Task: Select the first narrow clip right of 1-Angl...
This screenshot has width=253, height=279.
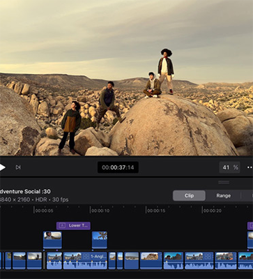Action: click(x=112, y=260)
